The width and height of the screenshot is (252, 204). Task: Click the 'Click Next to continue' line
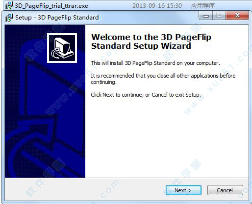[x=146, y=95]
